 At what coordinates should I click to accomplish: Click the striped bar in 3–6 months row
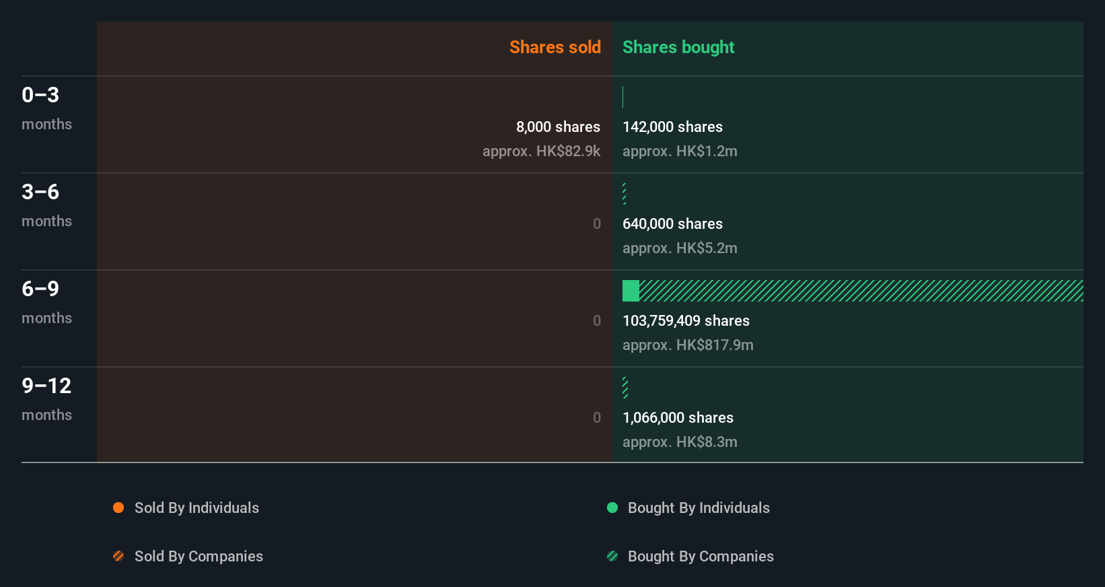pos(625,194)
